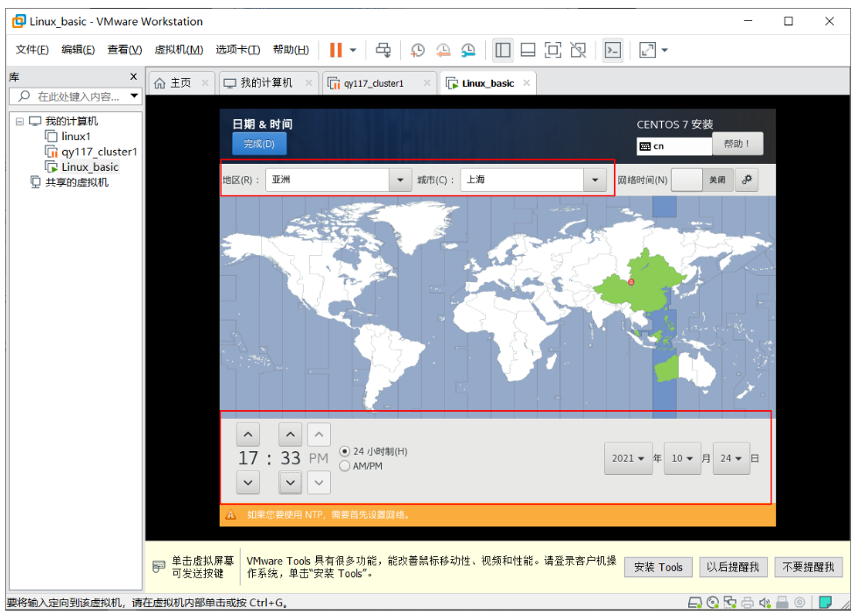The image size is (859, 615).
Task: Select the 24 小时制 radio button
Action: click(x=345, y=451)
